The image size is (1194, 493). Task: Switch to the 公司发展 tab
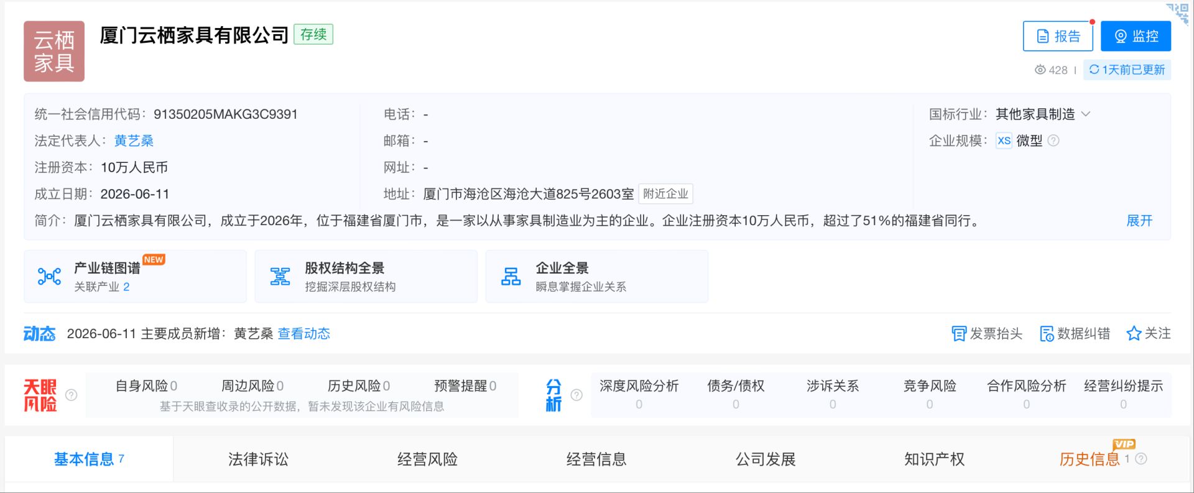[x=766, y=459]
